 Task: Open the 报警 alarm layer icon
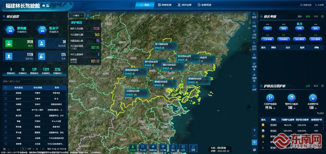coord(193,148)
